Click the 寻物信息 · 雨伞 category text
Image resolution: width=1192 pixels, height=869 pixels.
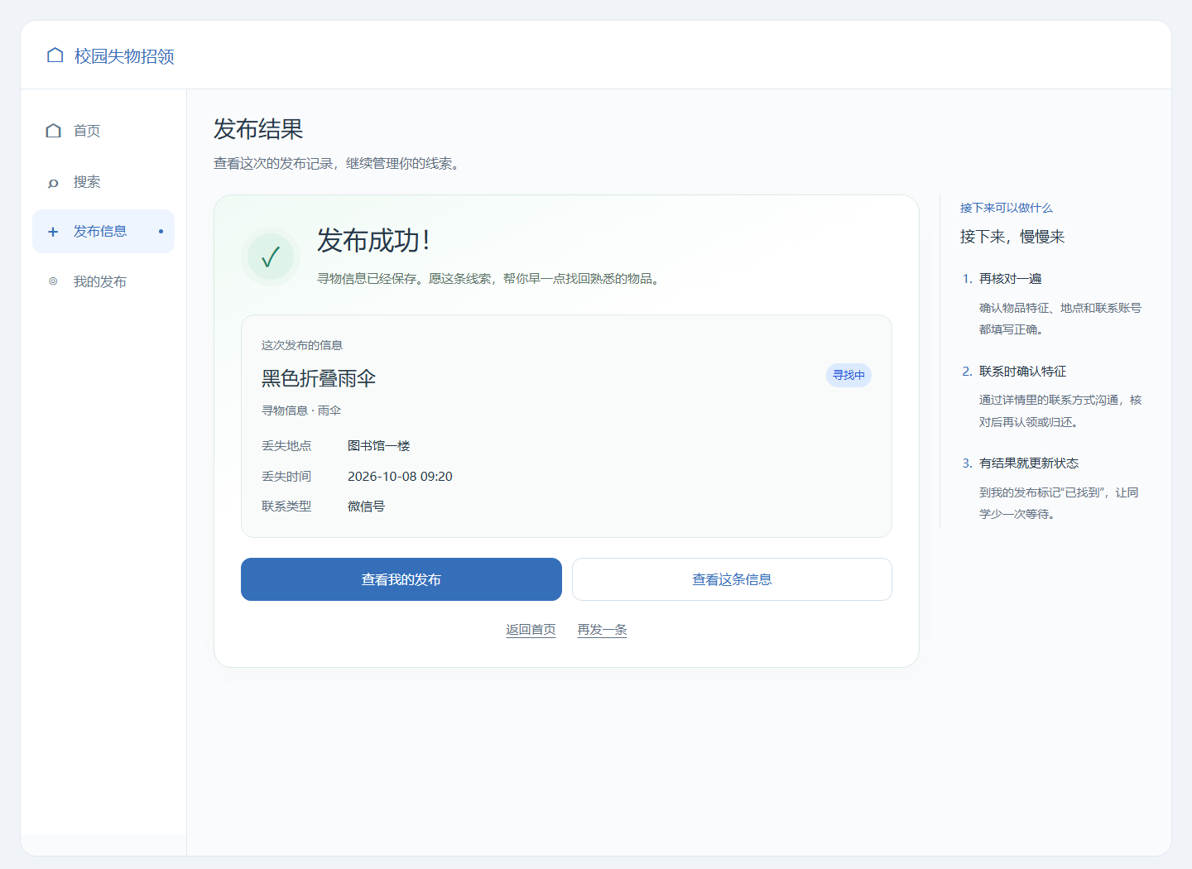(301, 410)
